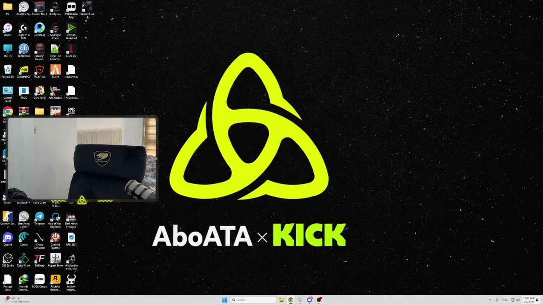
Task: Open the RODECaster App shortcut
Action: [x=71, y=10]
